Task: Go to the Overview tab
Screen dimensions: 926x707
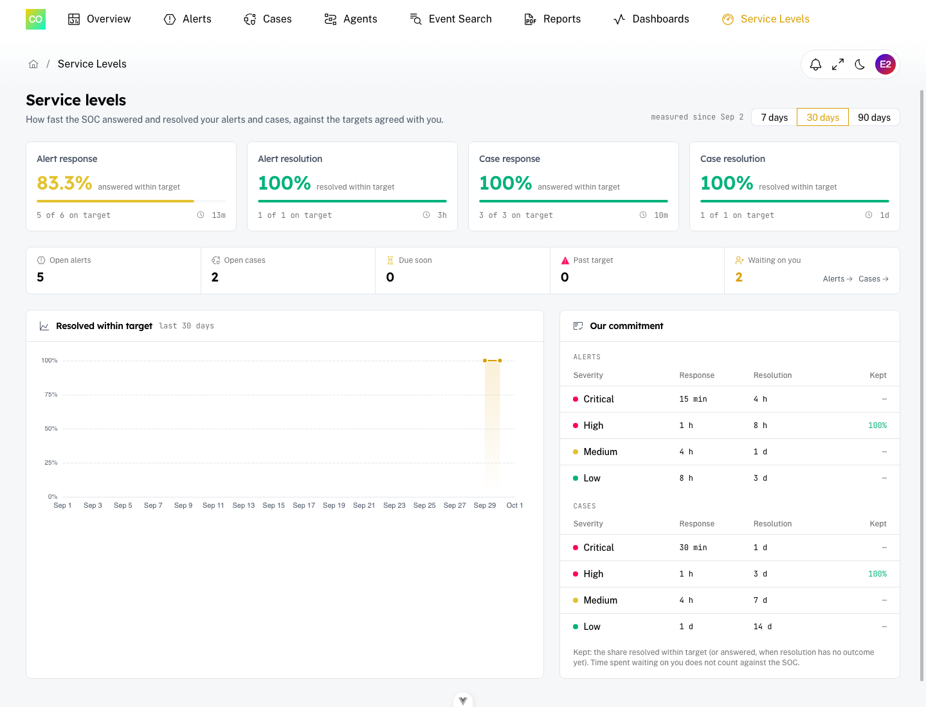Action: [x=100, y=19]
